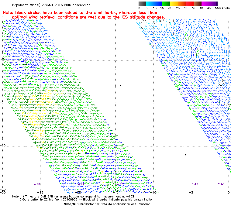The width and height of the screenshot is (231, 209).
Task: Click the '>50 knots' legend label
Action: (222, 8)
